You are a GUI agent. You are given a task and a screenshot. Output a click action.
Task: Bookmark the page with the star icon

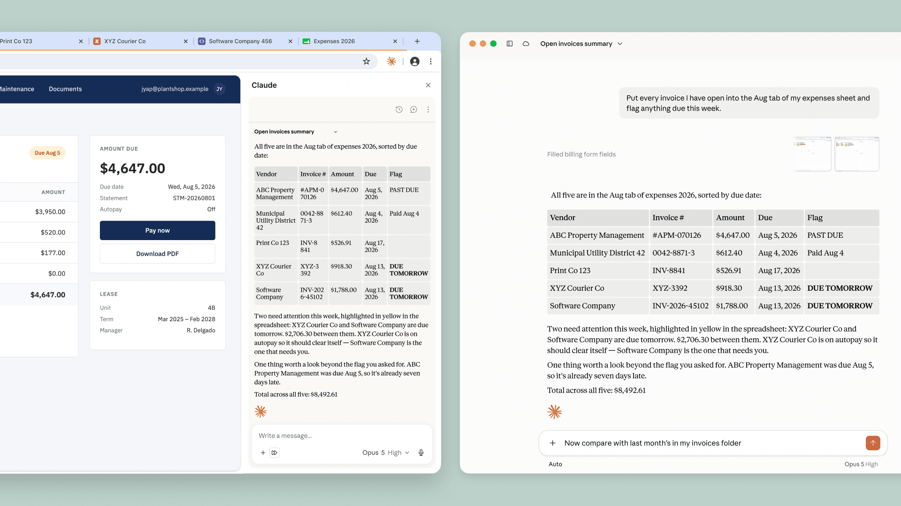(367, 61)
